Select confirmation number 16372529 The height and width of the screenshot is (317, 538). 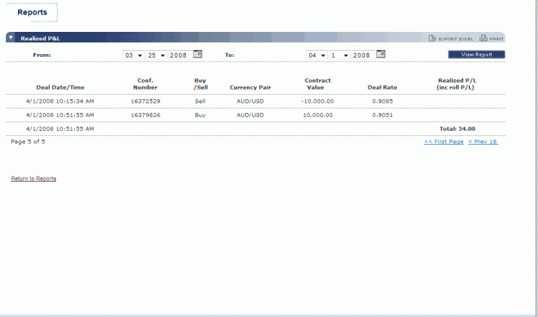145,102
